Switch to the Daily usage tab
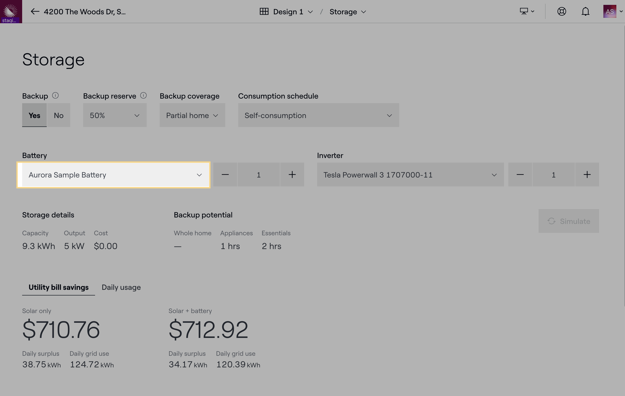Viewport: 625px width, 396px height. 121,287
